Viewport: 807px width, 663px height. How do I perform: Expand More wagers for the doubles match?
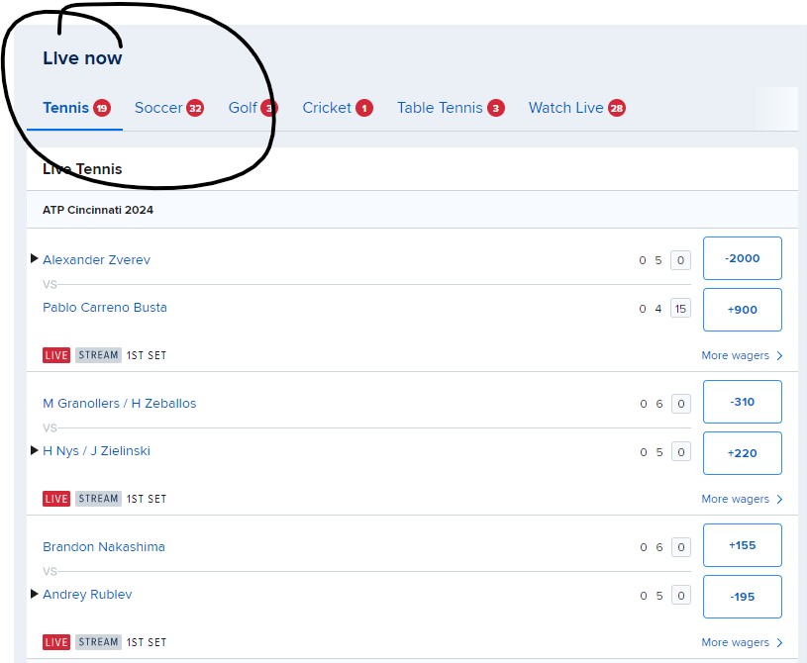741,499
